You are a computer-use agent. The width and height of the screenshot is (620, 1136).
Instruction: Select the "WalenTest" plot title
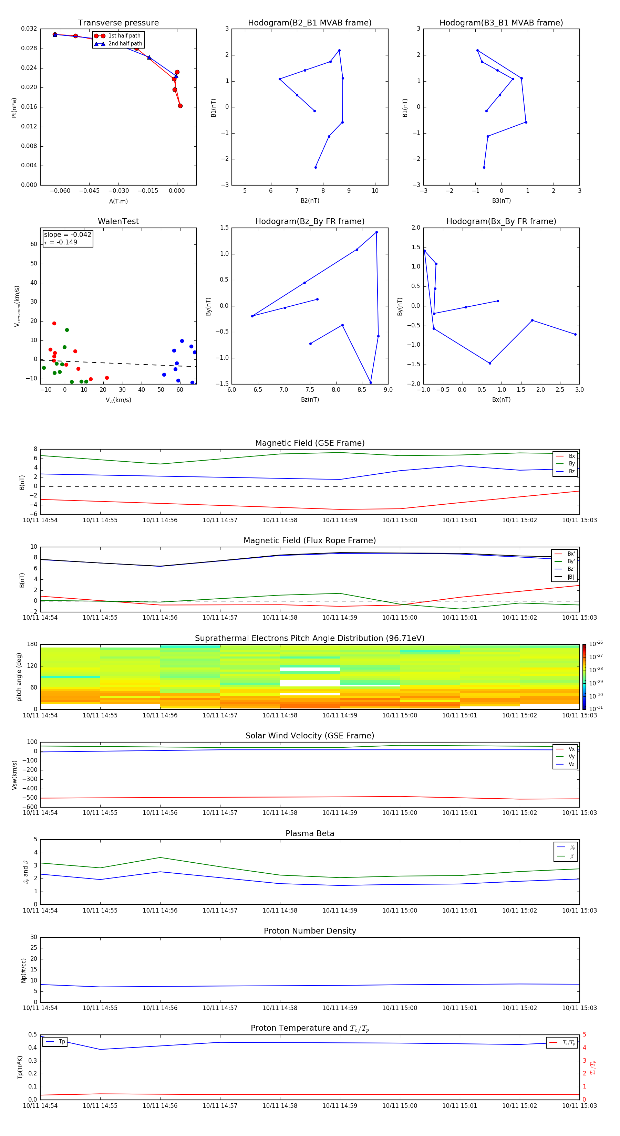(x=118, y=221)
